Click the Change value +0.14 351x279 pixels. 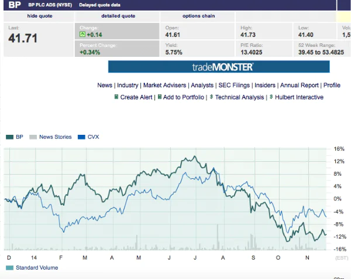coord(94,35)
